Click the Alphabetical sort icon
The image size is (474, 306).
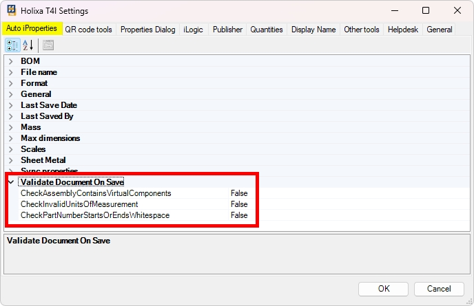28,45
